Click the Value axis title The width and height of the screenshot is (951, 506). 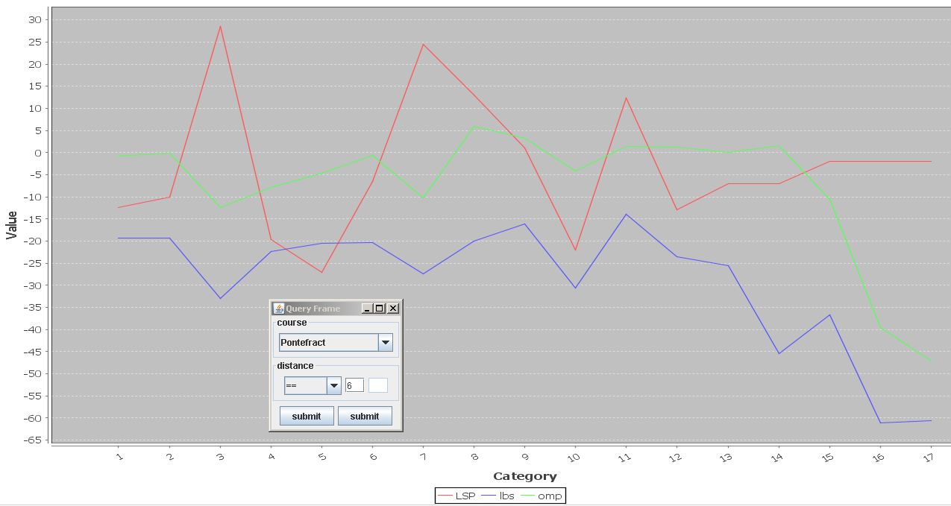(11, 225)
